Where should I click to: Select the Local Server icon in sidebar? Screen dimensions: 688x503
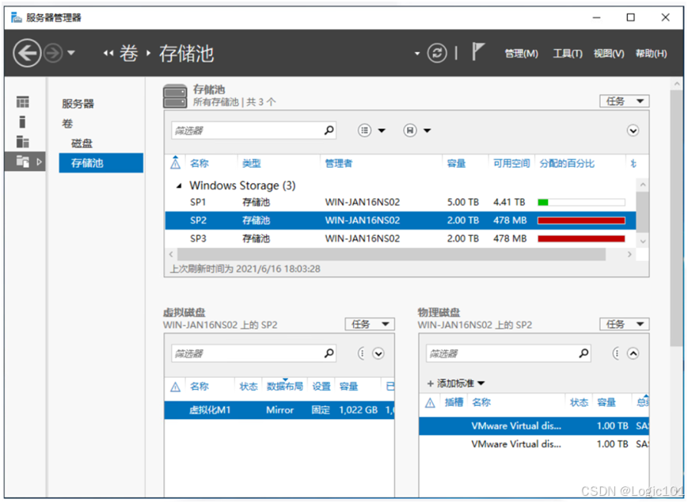pos(22,121)
